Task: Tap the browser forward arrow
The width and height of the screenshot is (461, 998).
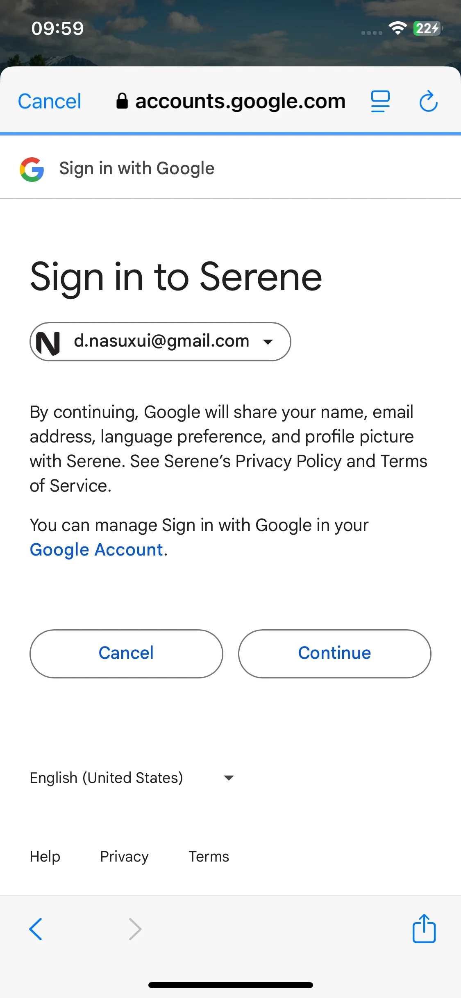Action: (135, 929)
